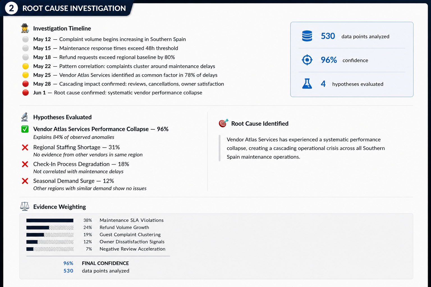Click the 'Guest Complaint Clustering' label

coord(130,235)
